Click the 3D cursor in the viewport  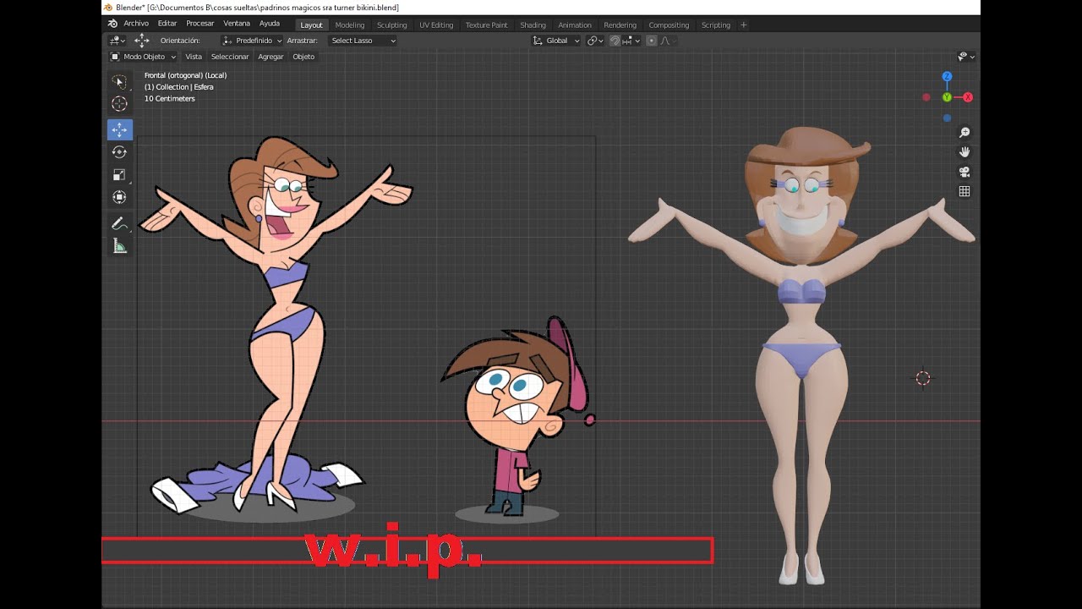(923, 378)
